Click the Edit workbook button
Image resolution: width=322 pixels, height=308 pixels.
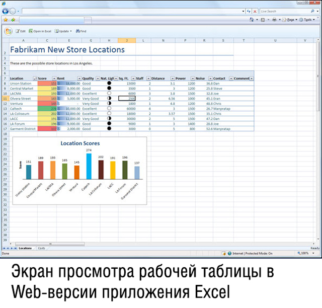pyautogui.click(x=21, y=31)
